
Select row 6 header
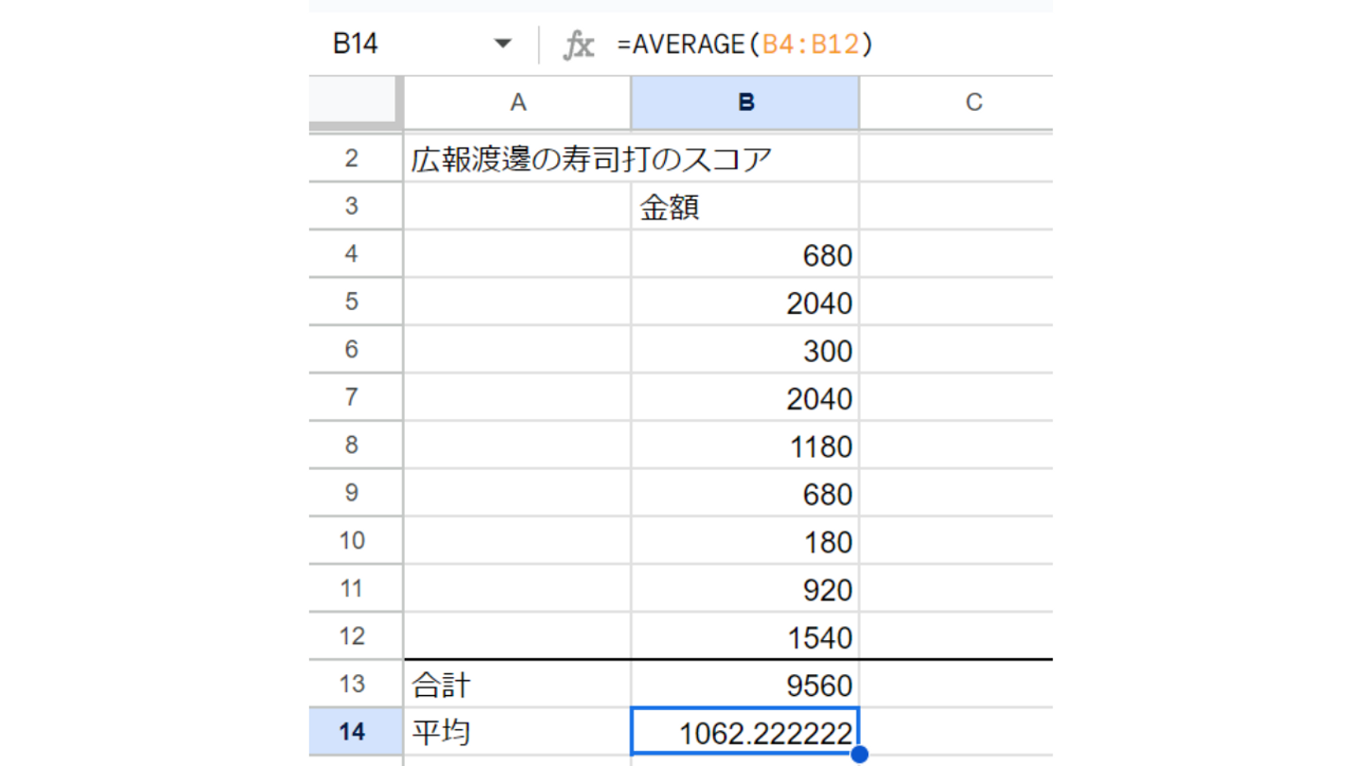pos(352,349)
